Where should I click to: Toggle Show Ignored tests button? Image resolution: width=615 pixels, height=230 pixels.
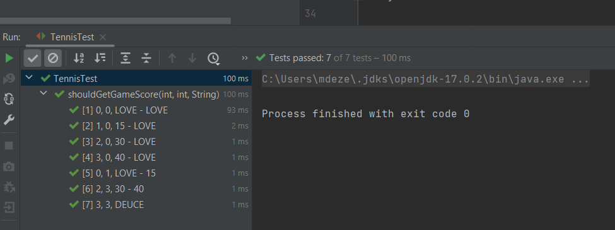[53, 59]
